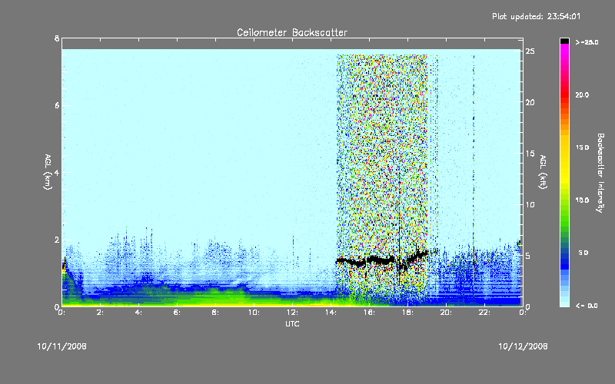Click the AGL (km) left axis label

48,172
